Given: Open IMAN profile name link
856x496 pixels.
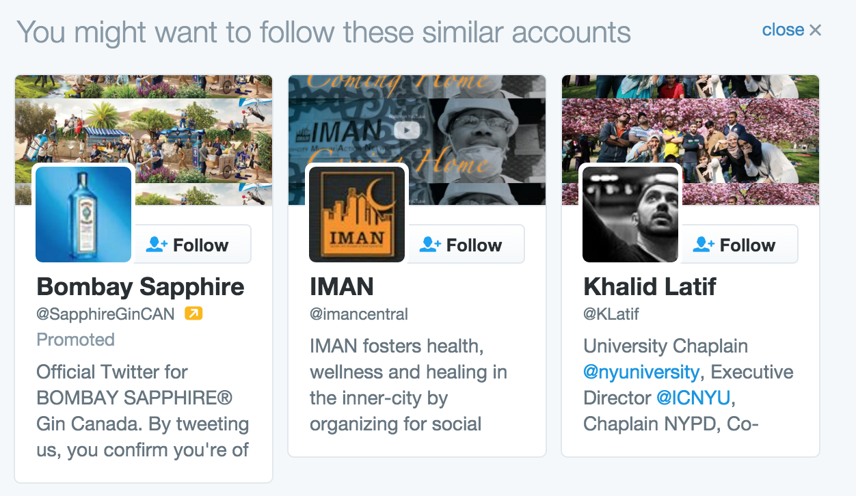Looking at the screenshot, I should [342, 286].
